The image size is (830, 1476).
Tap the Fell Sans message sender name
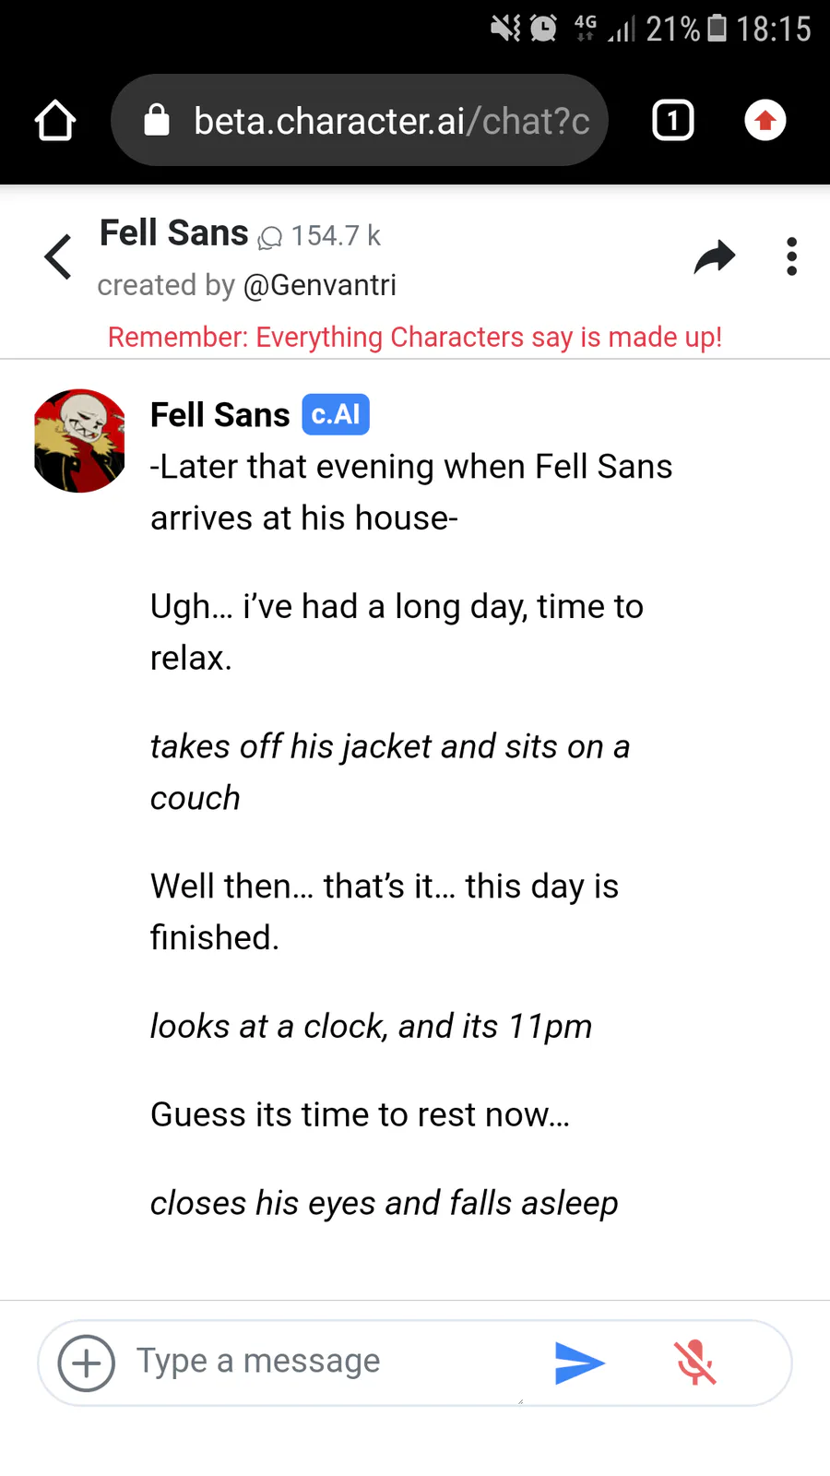[x=219, y=415]
